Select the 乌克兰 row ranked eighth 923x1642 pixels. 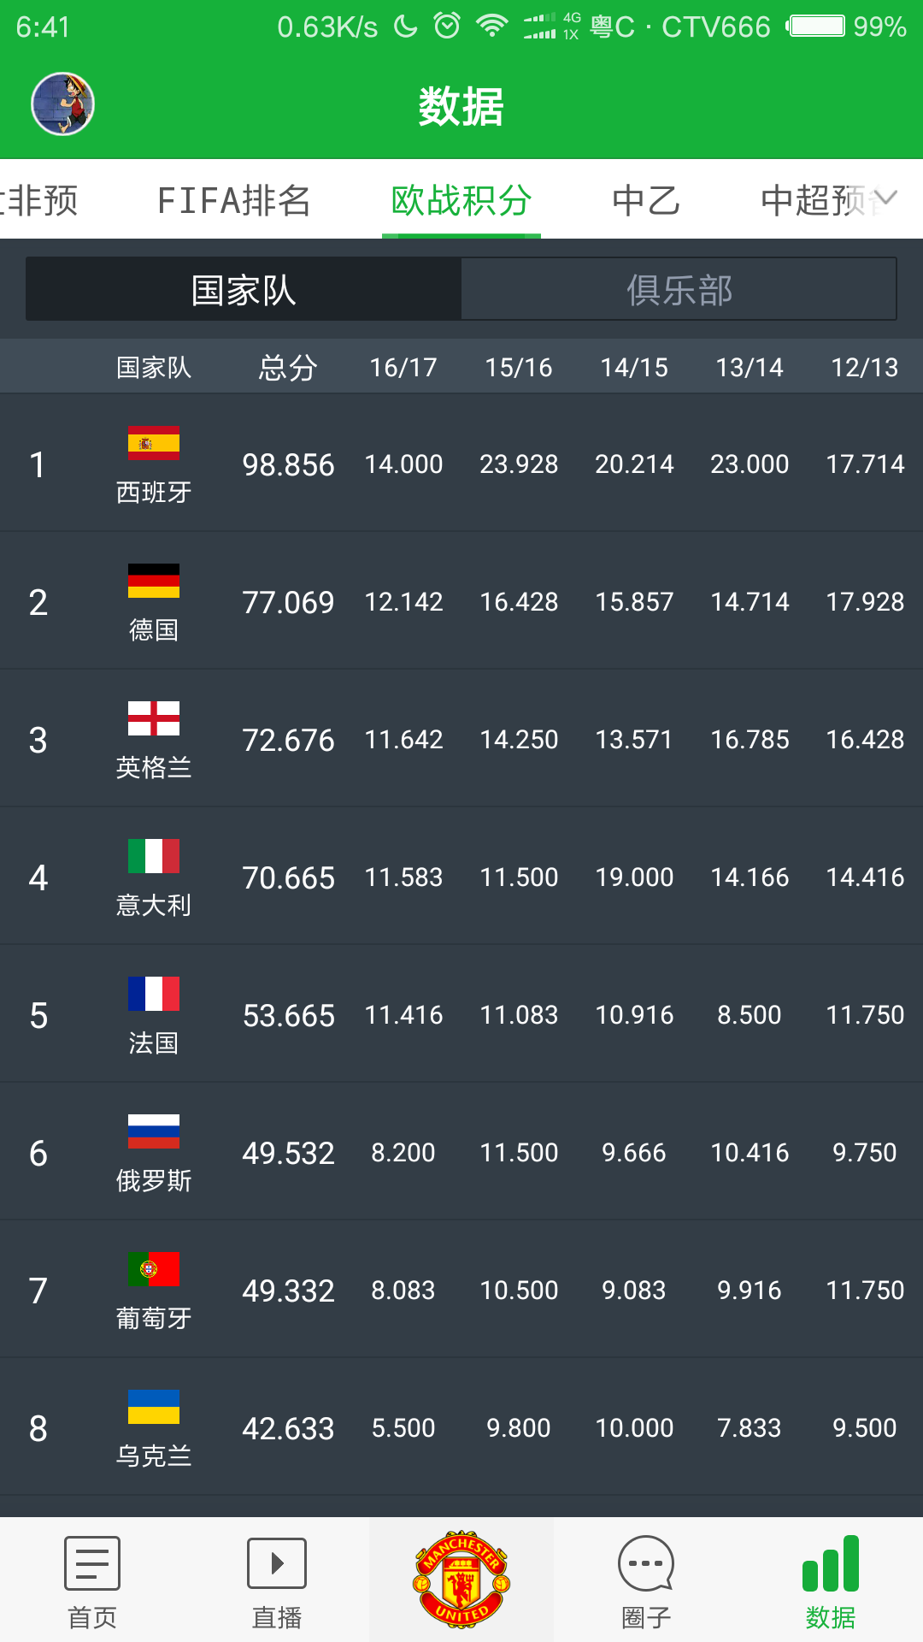(461, 1427)
